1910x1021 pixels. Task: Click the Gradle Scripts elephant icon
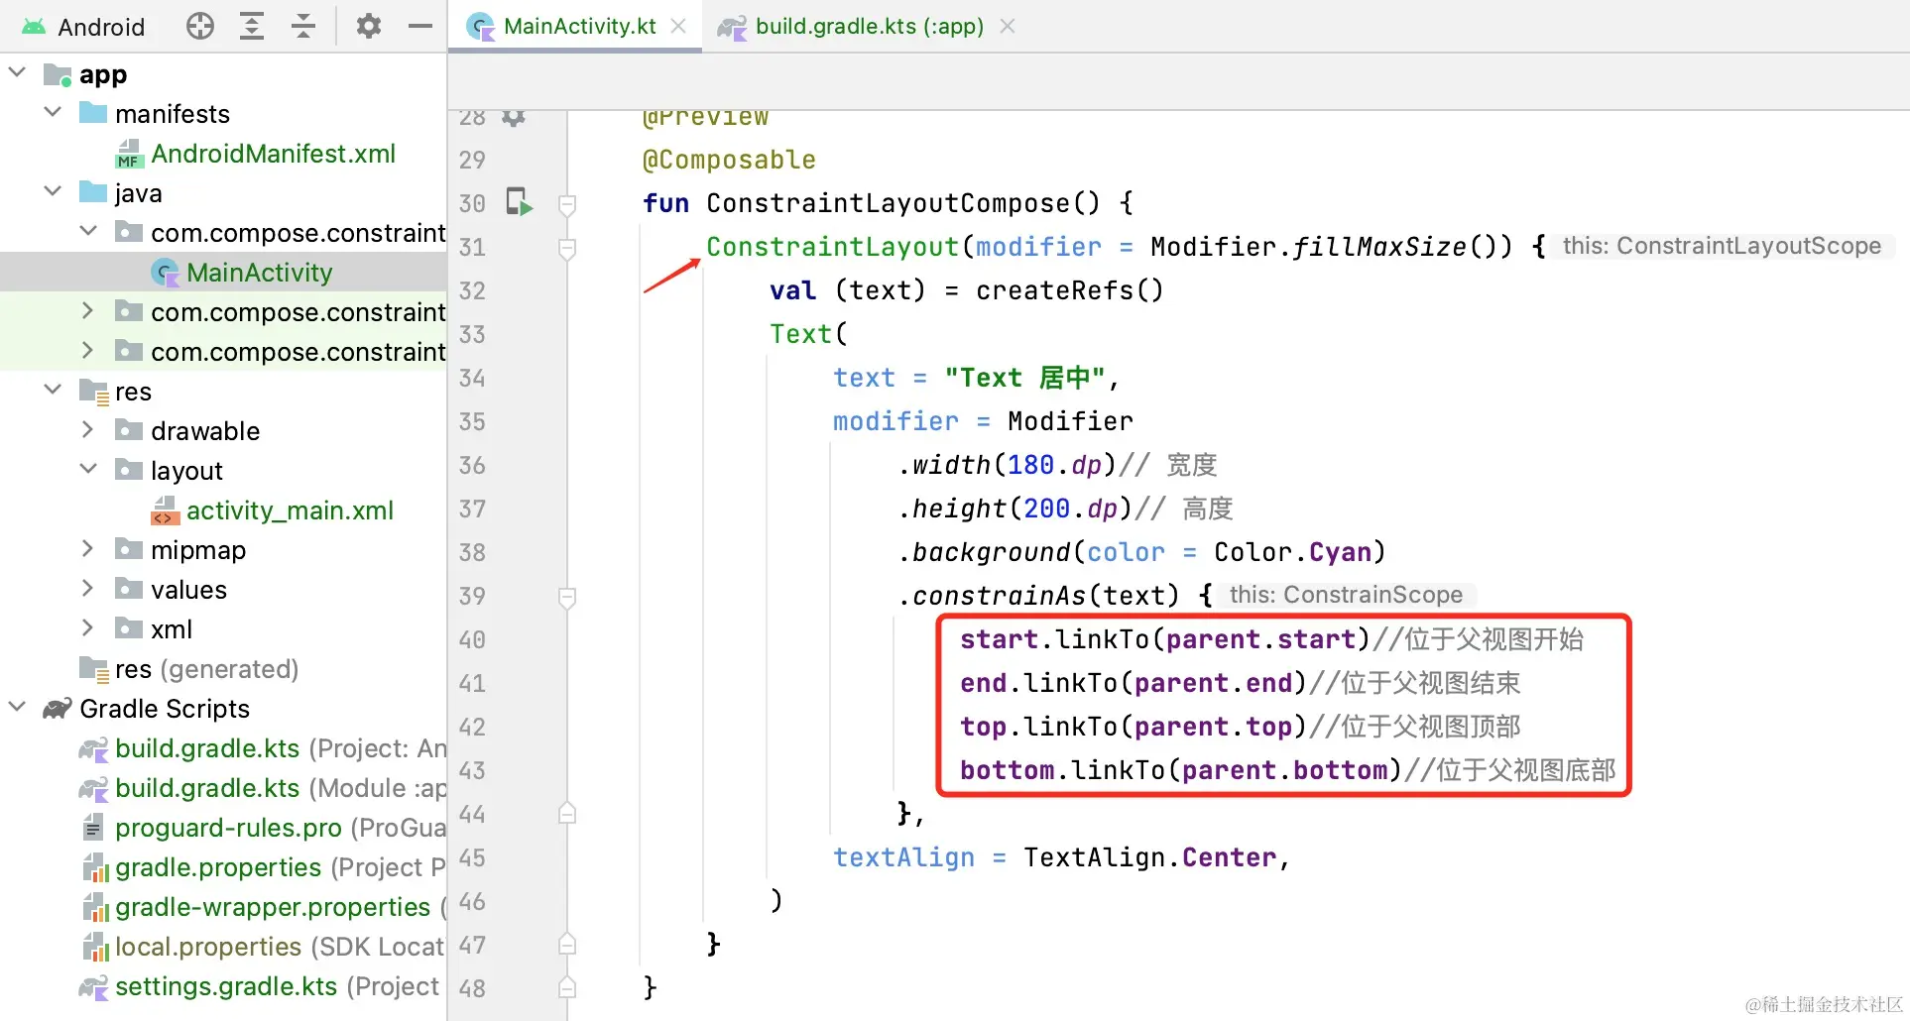point(58,708)
